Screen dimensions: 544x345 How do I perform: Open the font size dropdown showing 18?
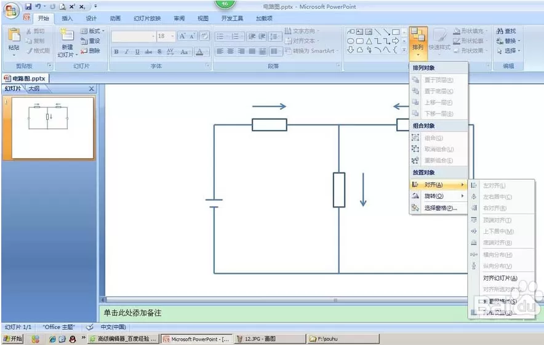173,36
